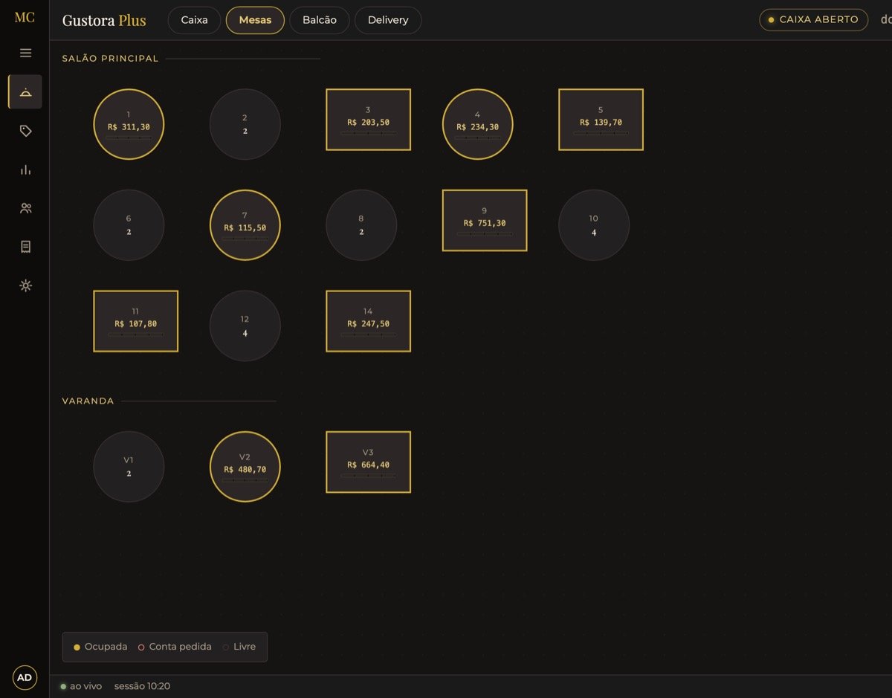The width and height of the screenshot is (892, 698).
Task: Open the receipt icon in sidebar
Action: point(25,247)
